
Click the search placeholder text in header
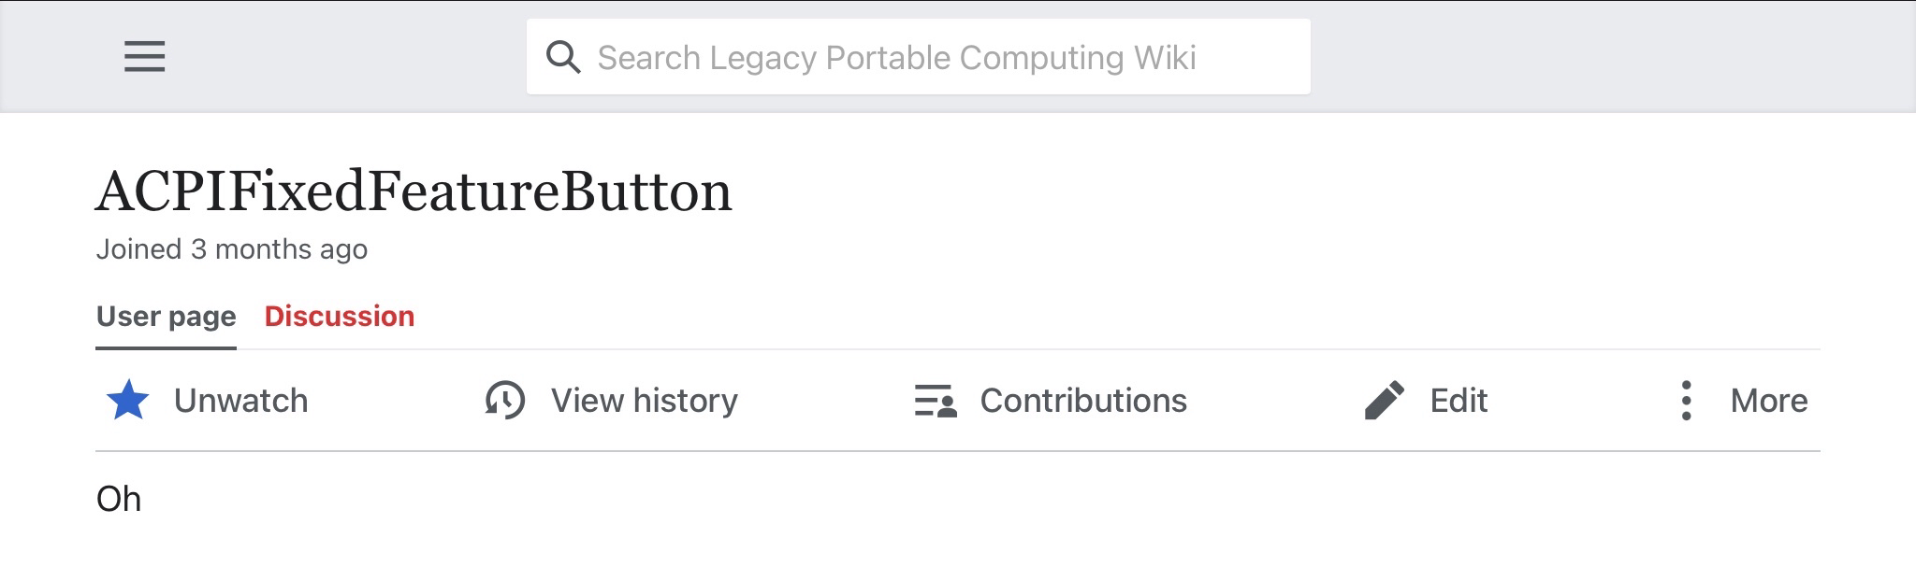tap(896, 57)
